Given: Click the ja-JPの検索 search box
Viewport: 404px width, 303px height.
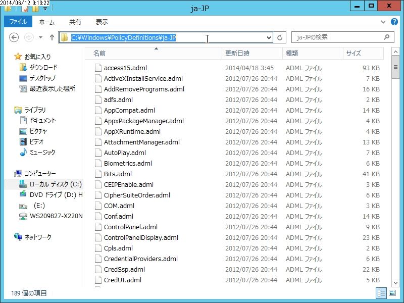Looking at the screenshot, I should click(x=343, y=37).
